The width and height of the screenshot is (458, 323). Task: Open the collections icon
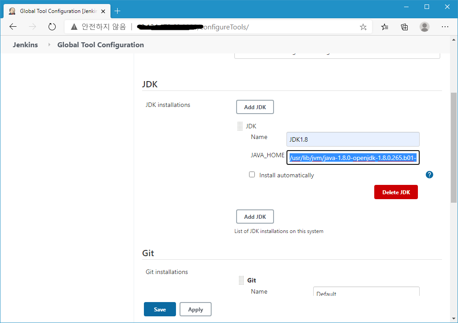pyautogui.click(x=405, y=27)
